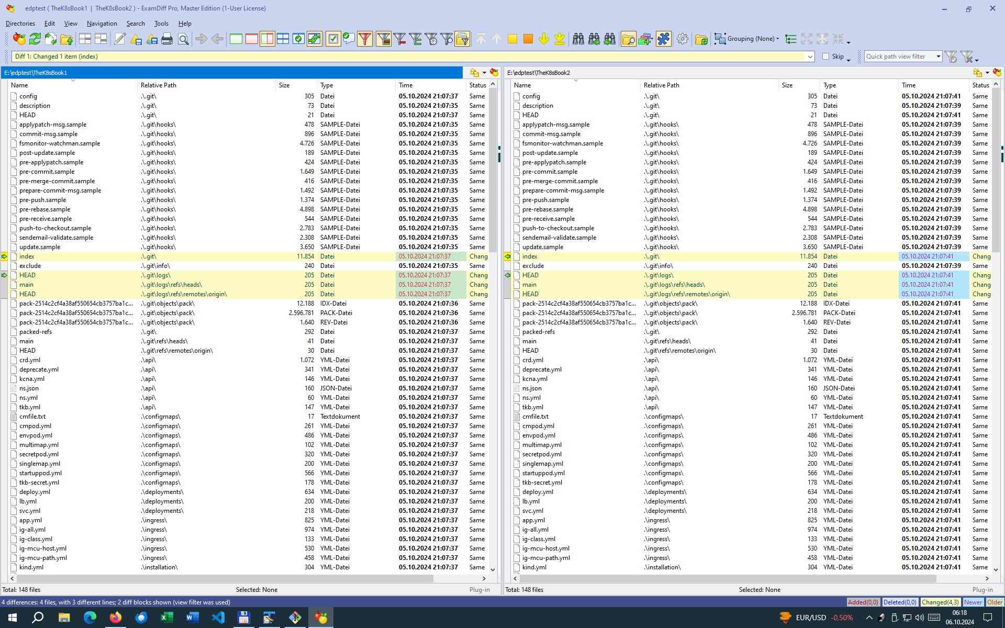Open the Navigation menu
Viewport: 1005px width, 628px height.
coord(102,24)
